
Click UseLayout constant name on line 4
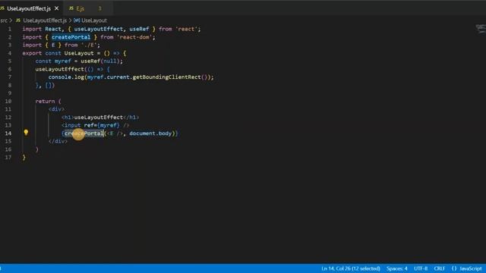(79, 53)
